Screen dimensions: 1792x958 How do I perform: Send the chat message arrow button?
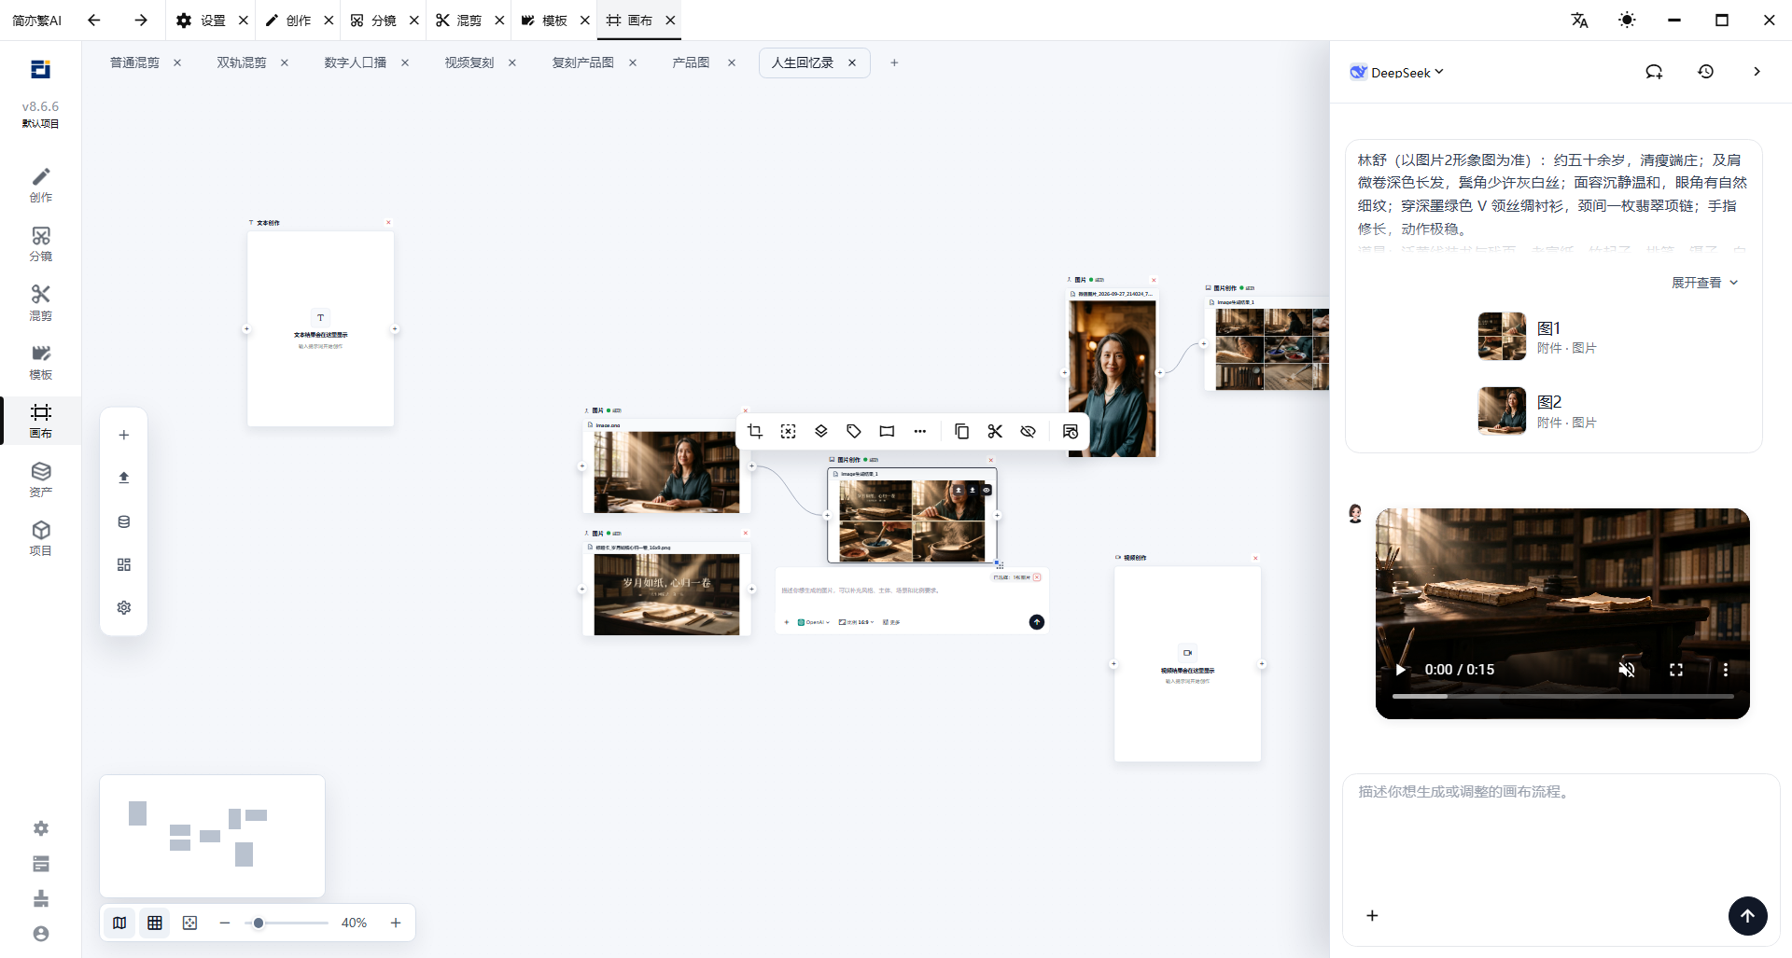click(1747, 916)
